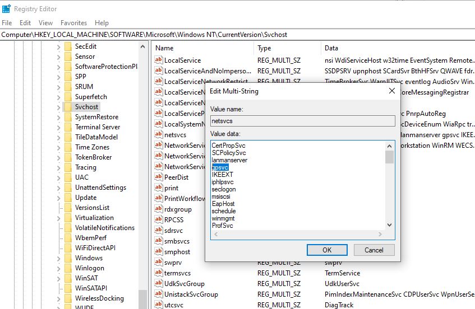
Task: Select the TokenBroker tree item
Action: coord(93,157)
